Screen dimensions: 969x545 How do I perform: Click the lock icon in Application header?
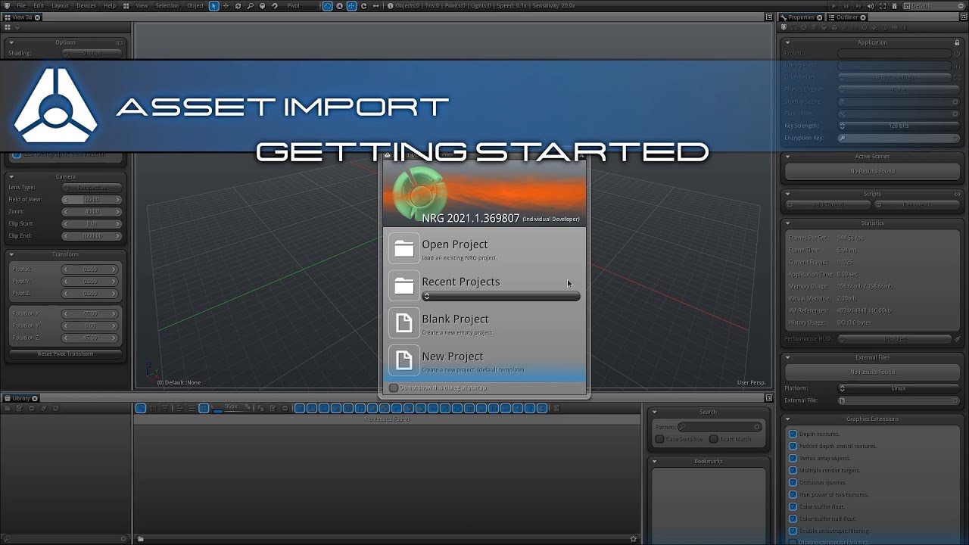click(957, 42)
